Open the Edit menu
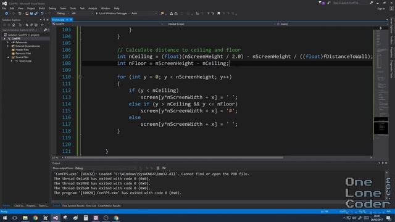This screenshot has height=222, width=395. 12,8
